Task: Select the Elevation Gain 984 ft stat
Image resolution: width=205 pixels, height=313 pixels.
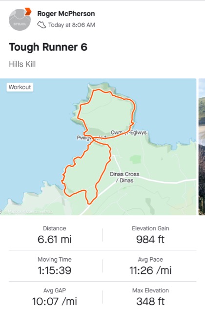Action: pyautogui.click(x=150, y=235)
